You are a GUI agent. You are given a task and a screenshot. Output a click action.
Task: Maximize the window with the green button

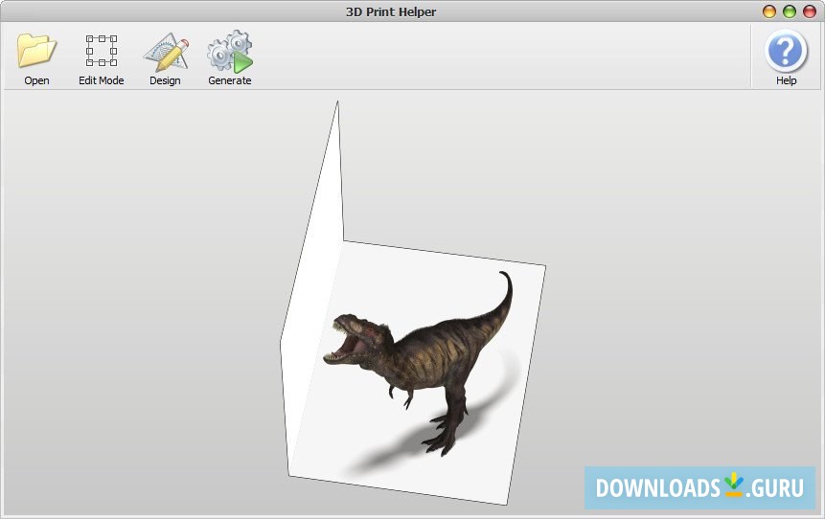click(x=790, y=11)
